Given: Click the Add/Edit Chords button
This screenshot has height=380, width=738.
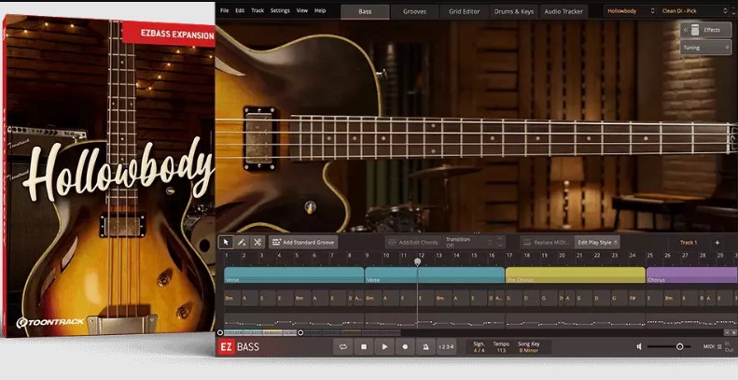Looking at the screenshot, I should (x=413, y=243).
